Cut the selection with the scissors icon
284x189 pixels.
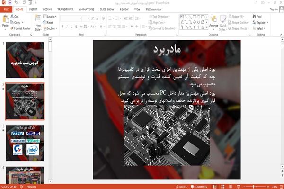click(x=14, y=16)
